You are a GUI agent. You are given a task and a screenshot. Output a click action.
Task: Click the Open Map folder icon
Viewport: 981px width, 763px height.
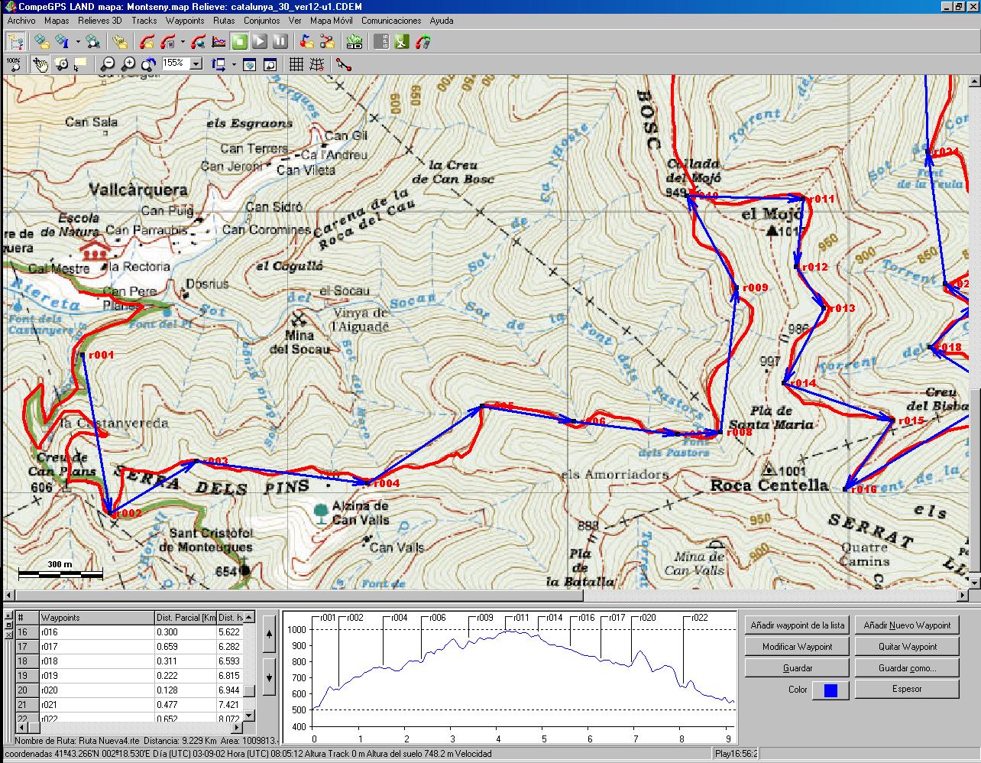[x=40, y=41]
